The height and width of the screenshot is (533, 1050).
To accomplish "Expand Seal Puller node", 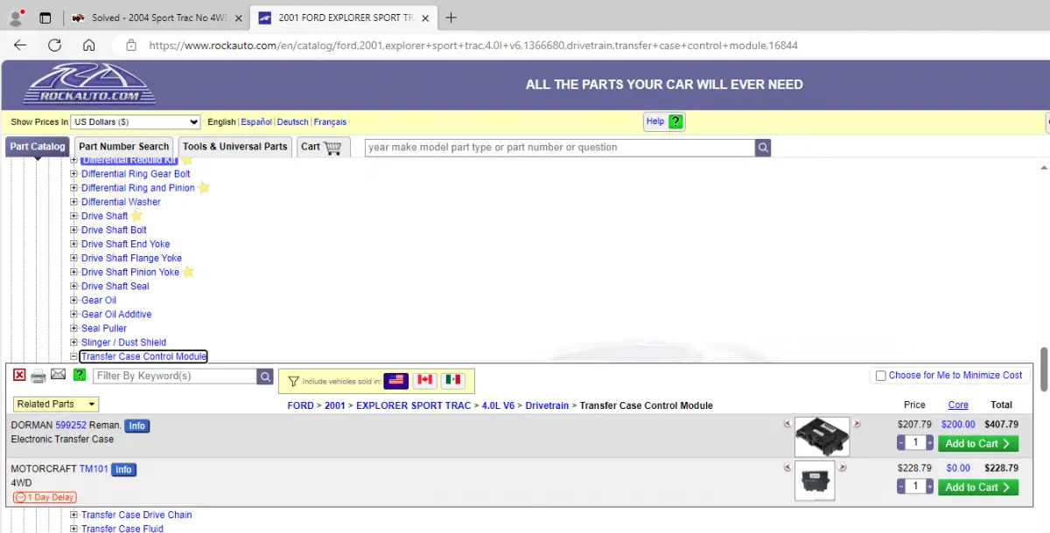I will pyautogui.click(x=74, y=329).
